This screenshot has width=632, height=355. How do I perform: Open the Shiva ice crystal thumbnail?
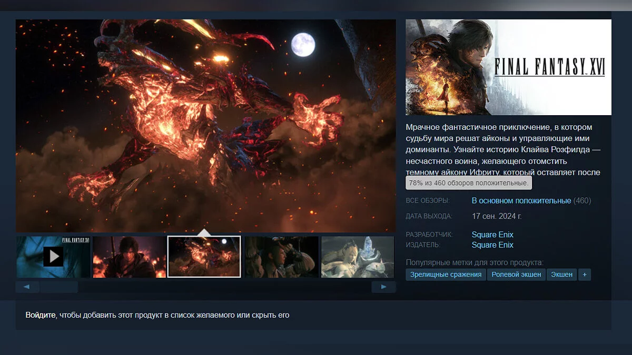click(x=358, y=257)
